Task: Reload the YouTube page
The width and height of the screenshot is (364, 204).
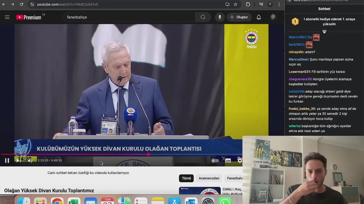Action: click(22, 4)
